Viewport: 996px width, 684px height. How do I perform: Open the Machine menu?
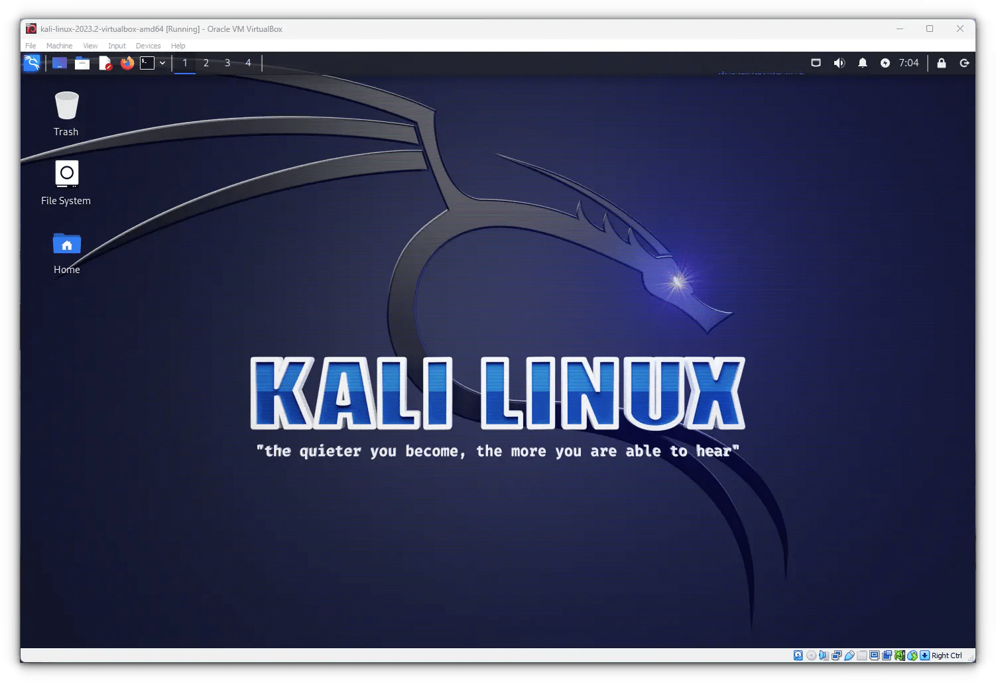click(x=60, y=46)
